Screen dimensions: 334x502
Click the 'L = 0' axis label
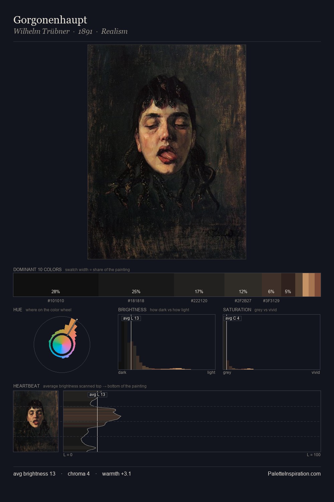point(68,455)
